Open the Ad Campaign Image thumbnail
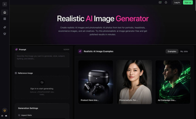The width and height of the screenshot is (196, 119). tap(173, 82)
